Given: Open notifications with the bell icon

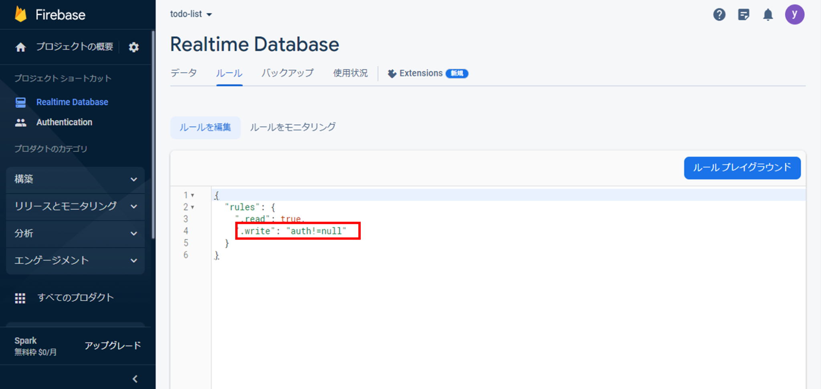Looking at the screenshot, I should (x=768, y=14).
